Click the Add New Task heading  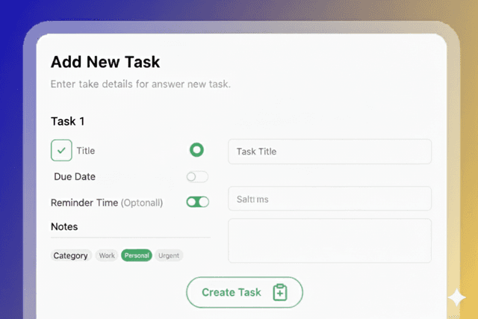pyautogui.click(x=105, y=62)
